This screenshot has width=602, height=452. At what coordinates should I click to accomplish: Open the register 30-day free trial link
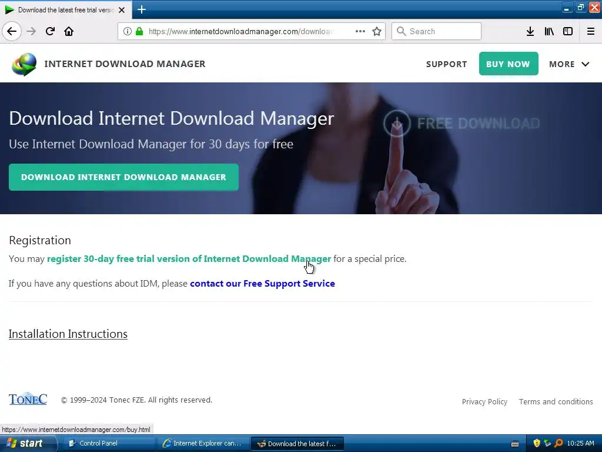pos(189,259)
